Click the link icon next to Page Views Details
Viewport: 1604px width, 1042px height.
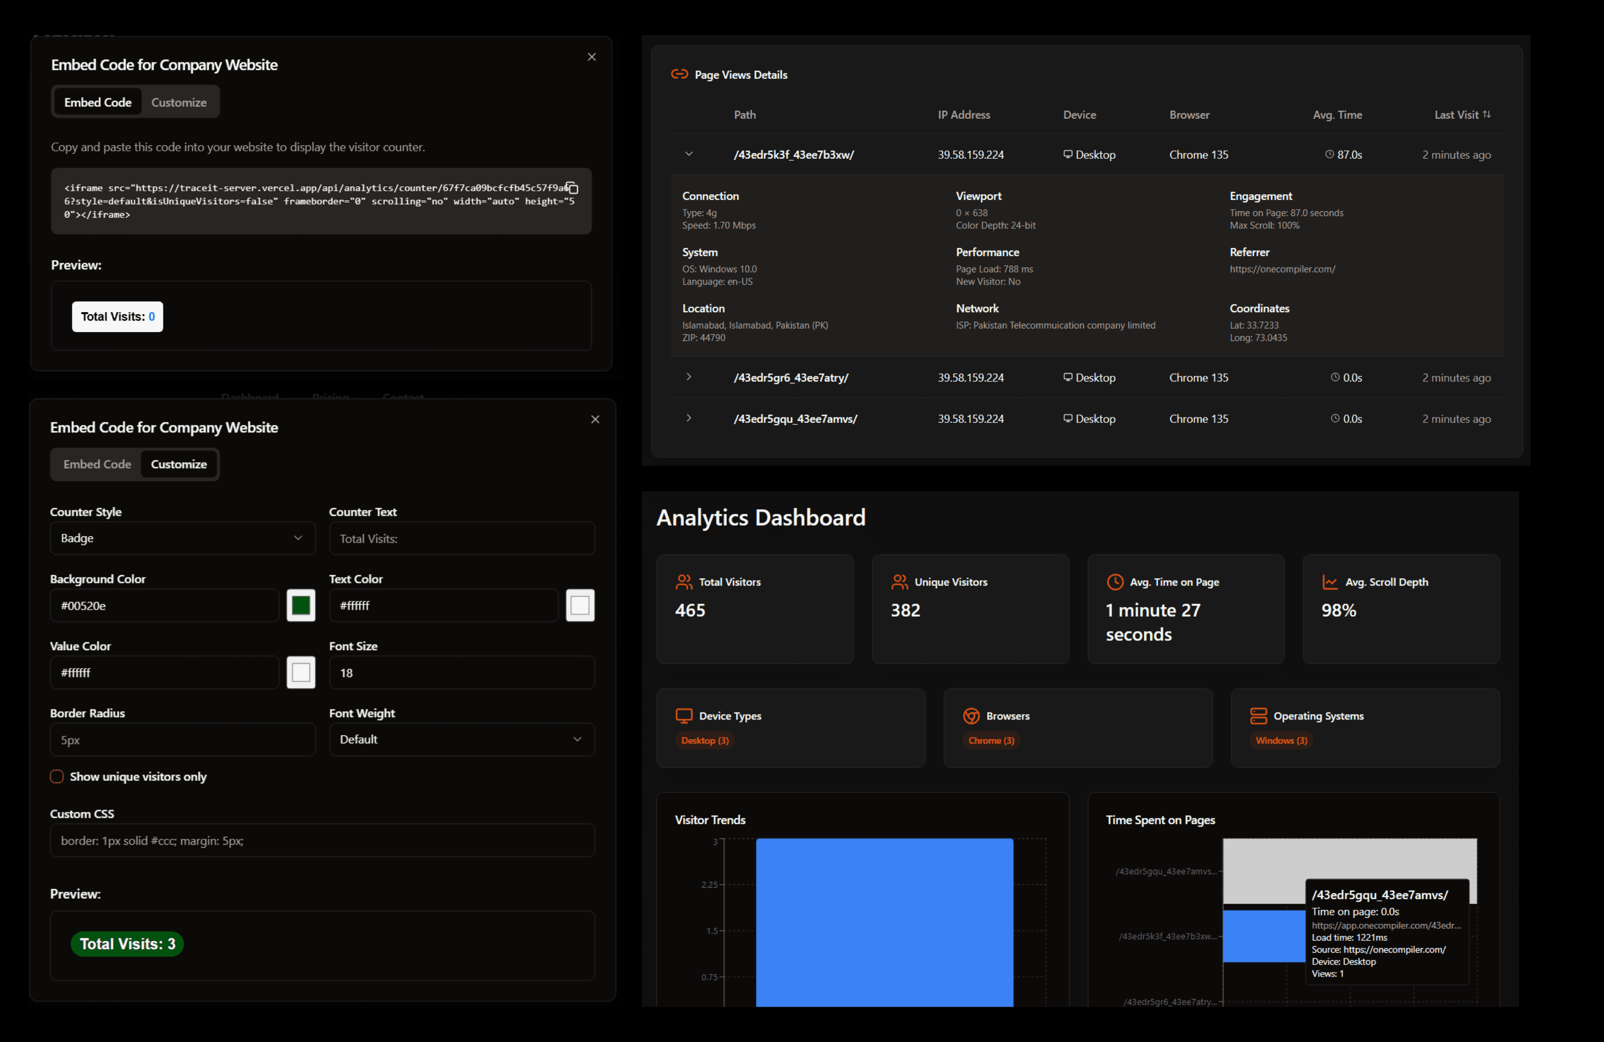pos(678,75)
